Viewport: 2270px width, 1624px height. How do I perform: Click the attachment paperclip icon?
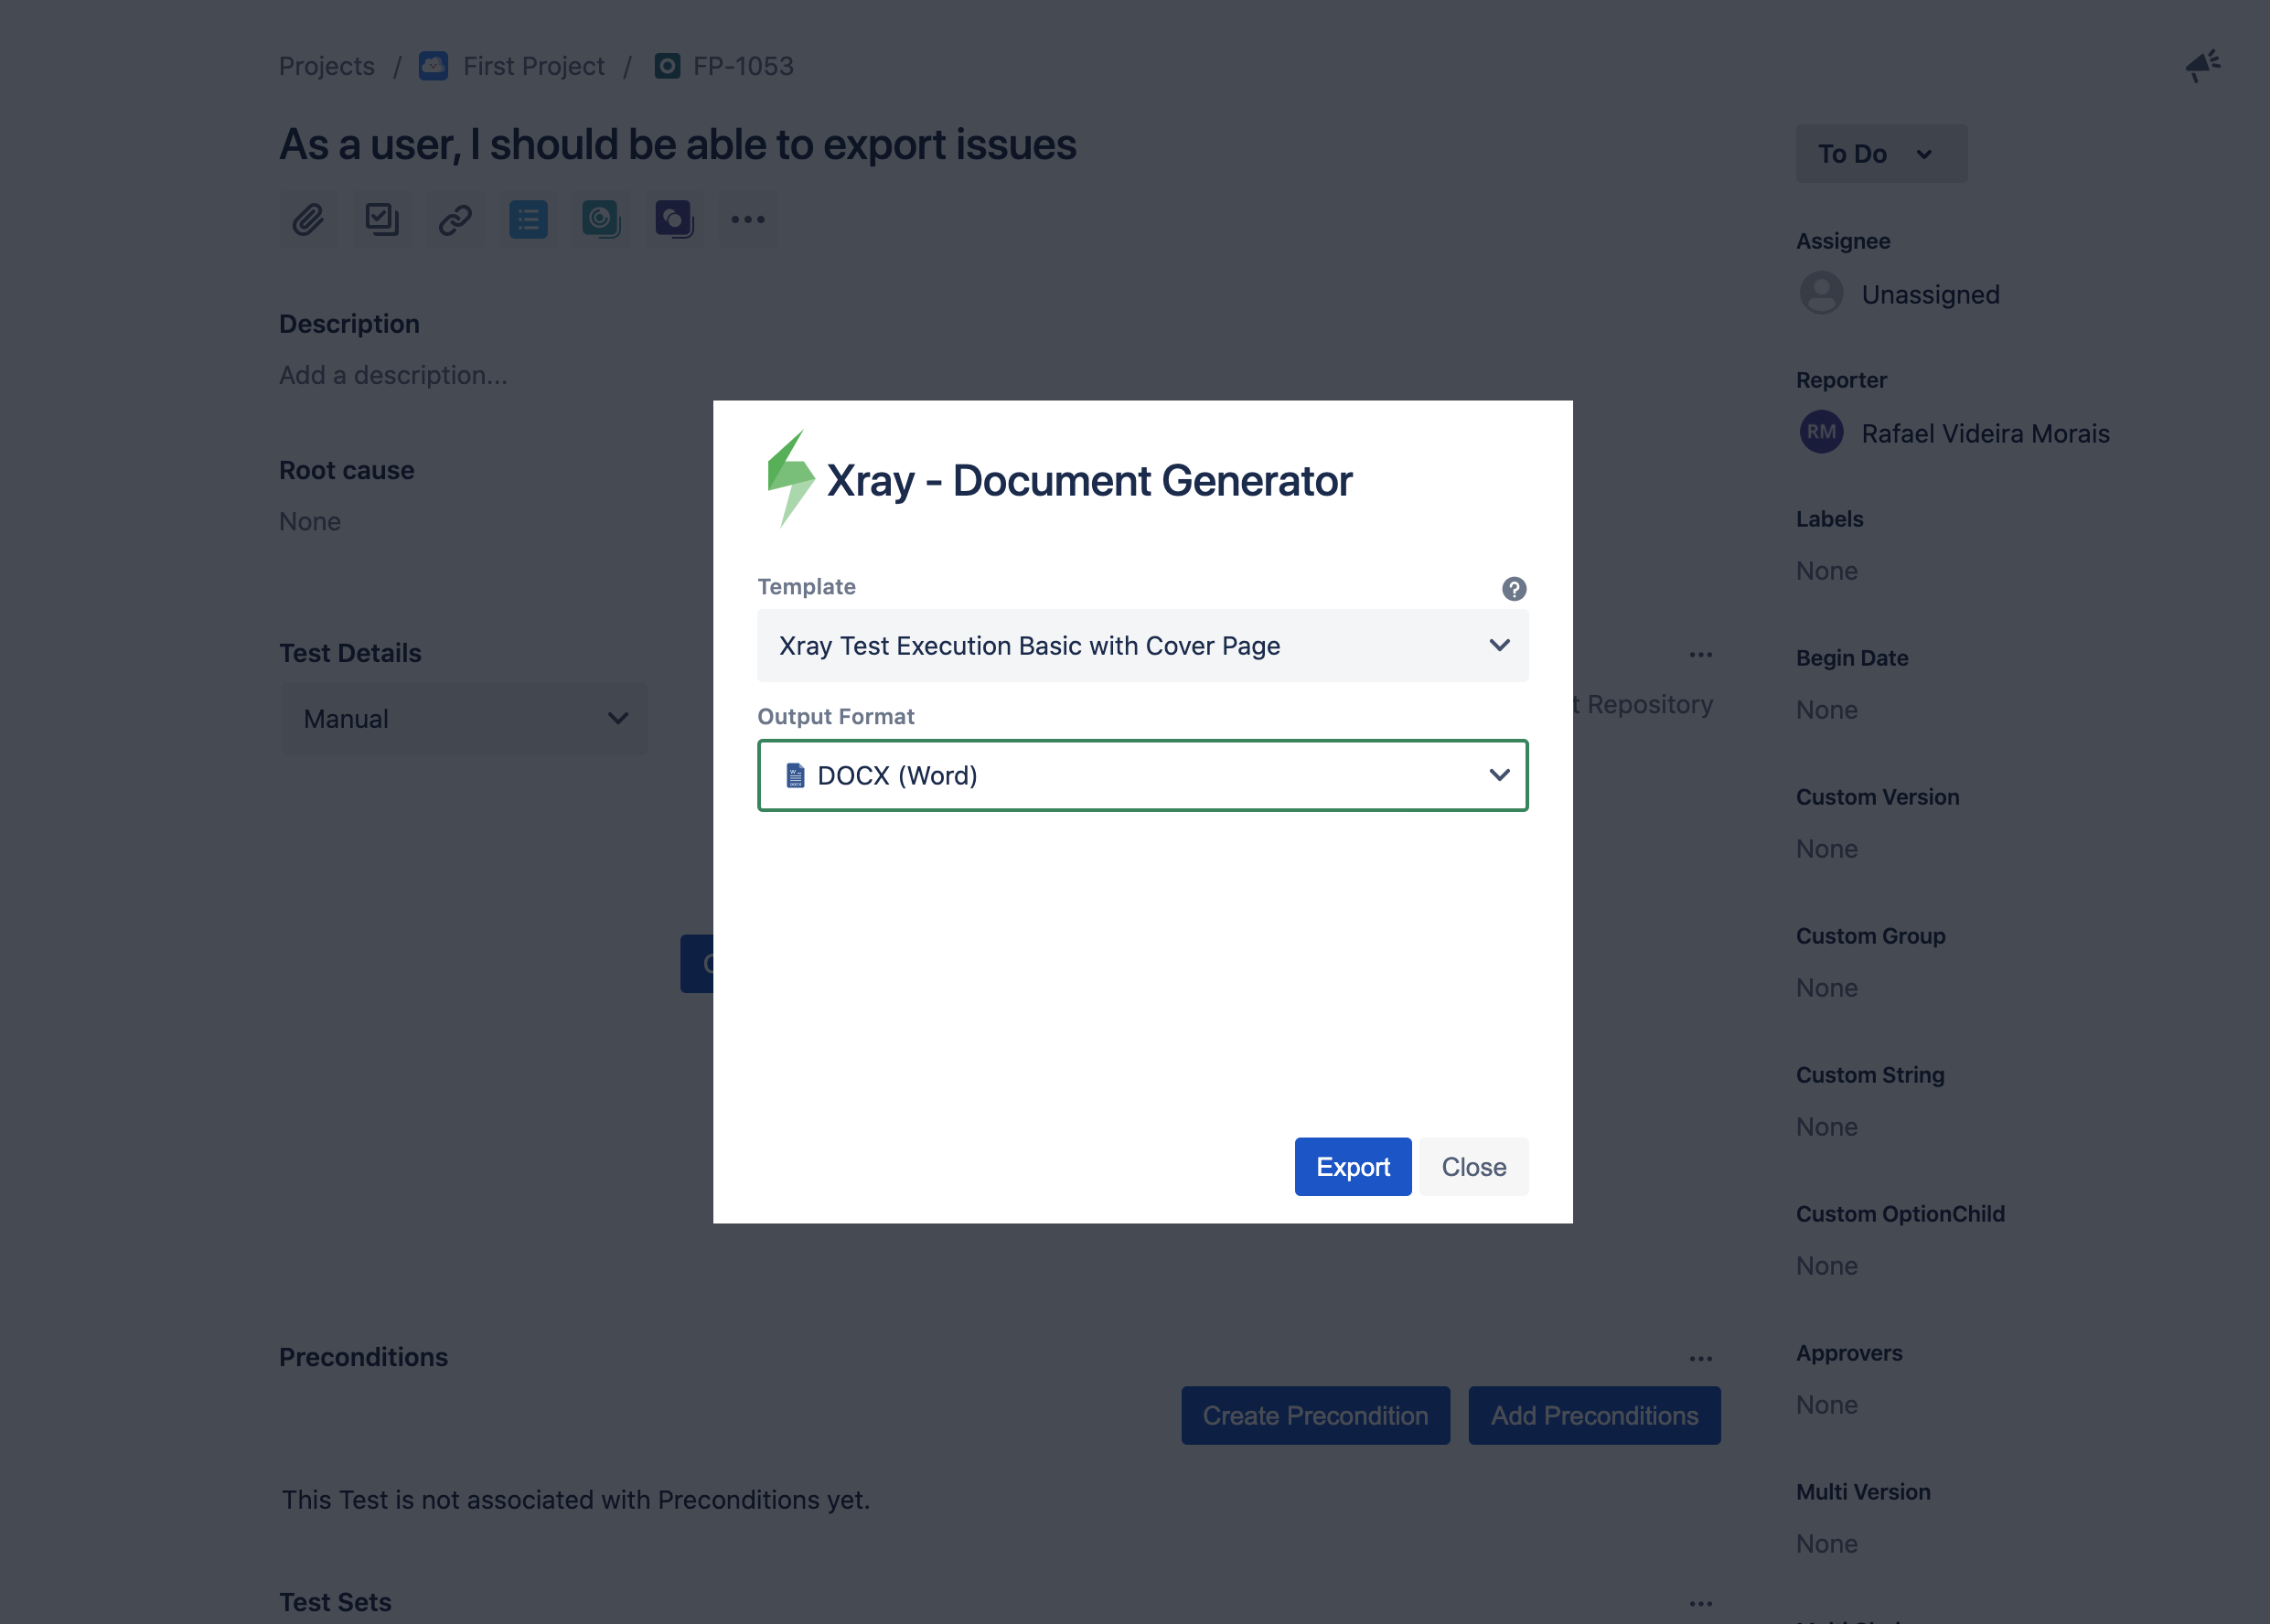(x=308, y=219)
